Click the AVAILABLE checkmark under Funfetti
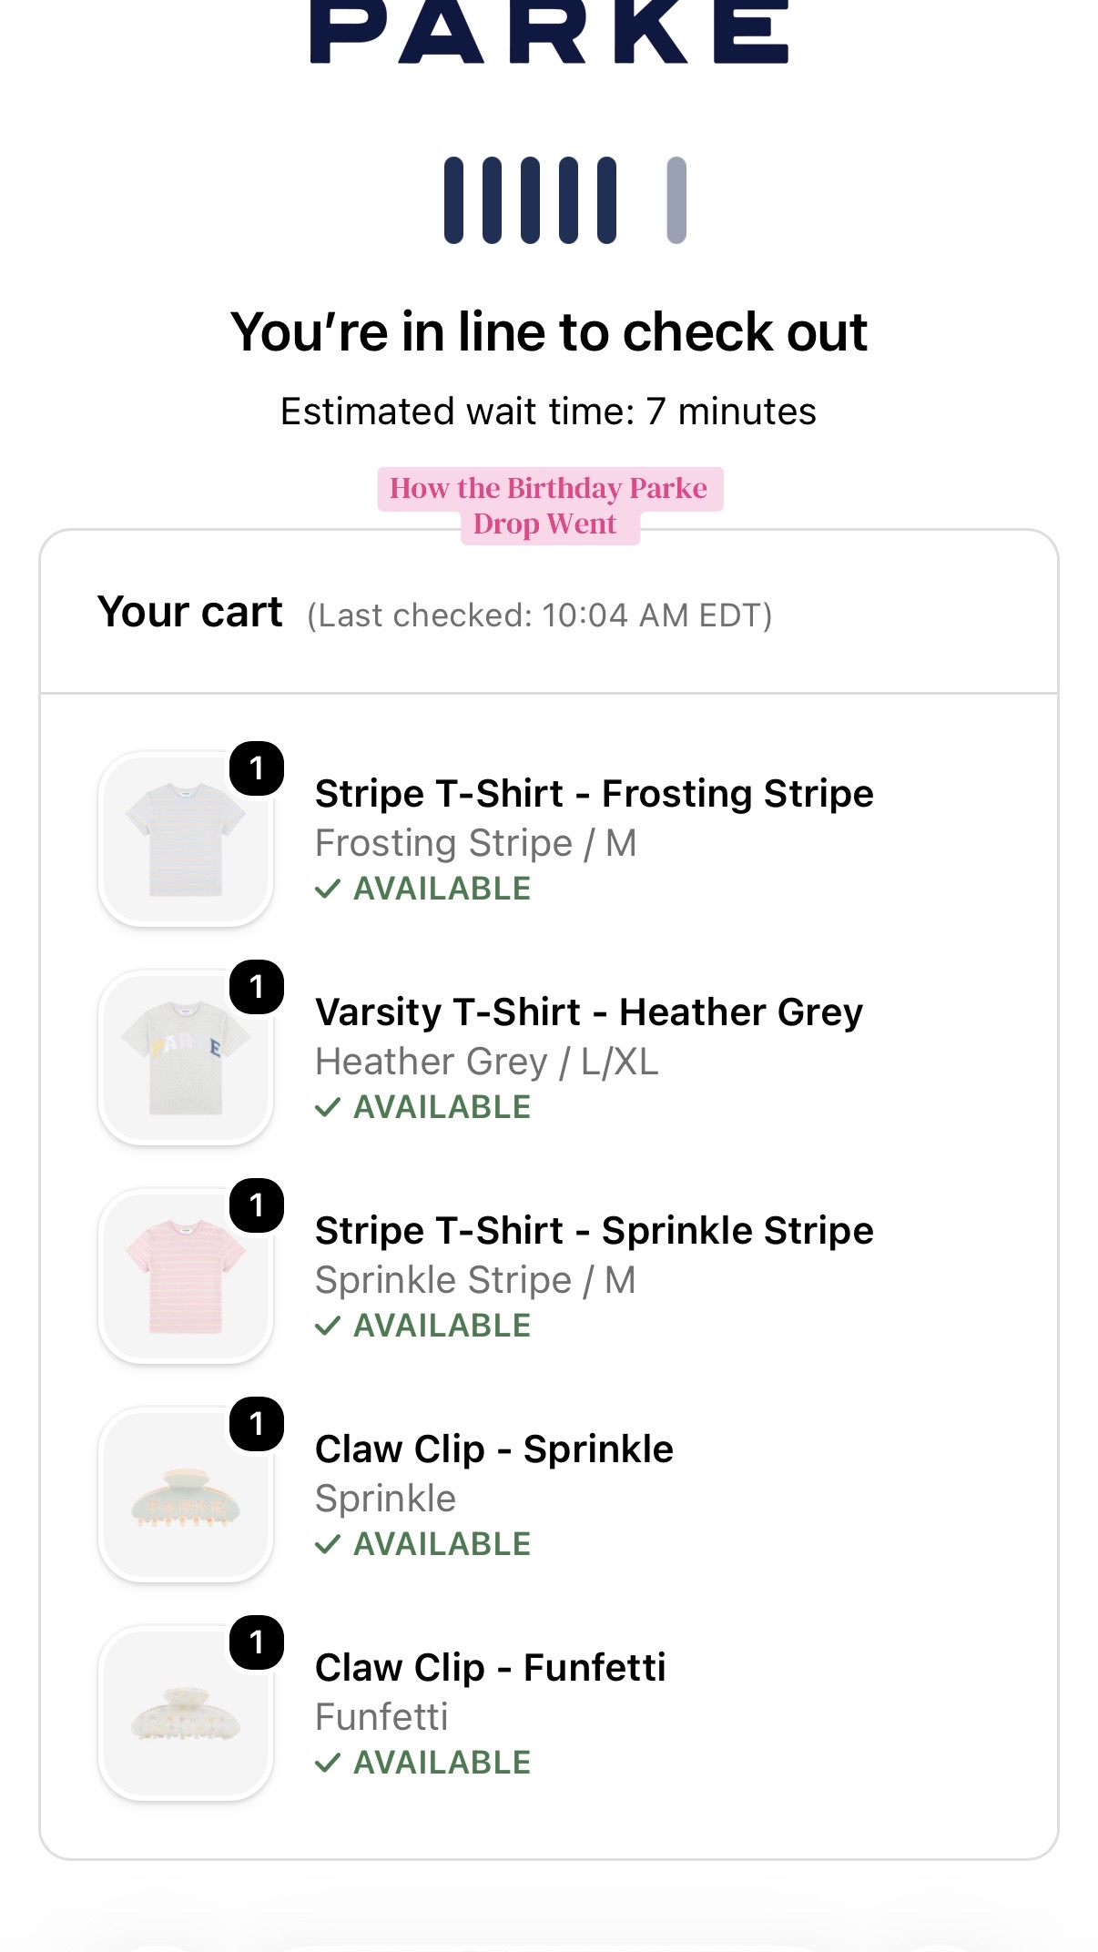 coord(328,1763)
